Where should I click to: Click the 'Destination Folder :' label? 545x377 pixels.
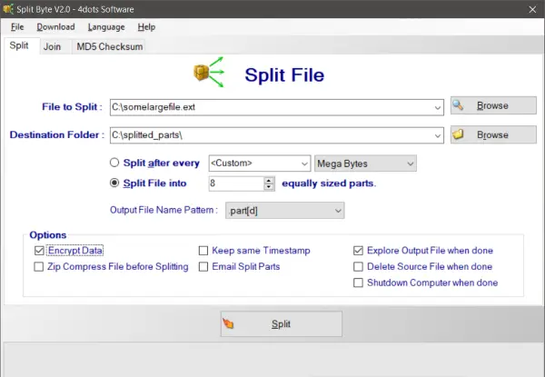point(57,134)
